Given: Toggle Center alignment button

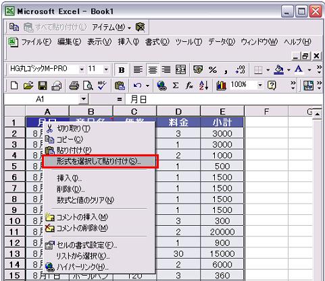Looking at the screenshot, I should click(x=153, y=70).
